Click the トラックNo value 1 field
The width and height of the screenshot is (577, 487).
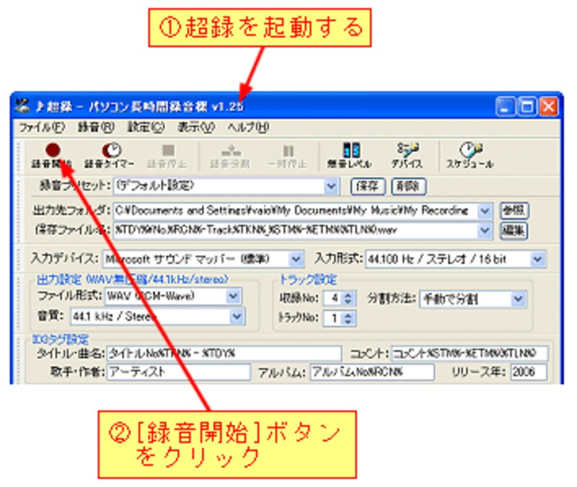[x=333, y=318]
